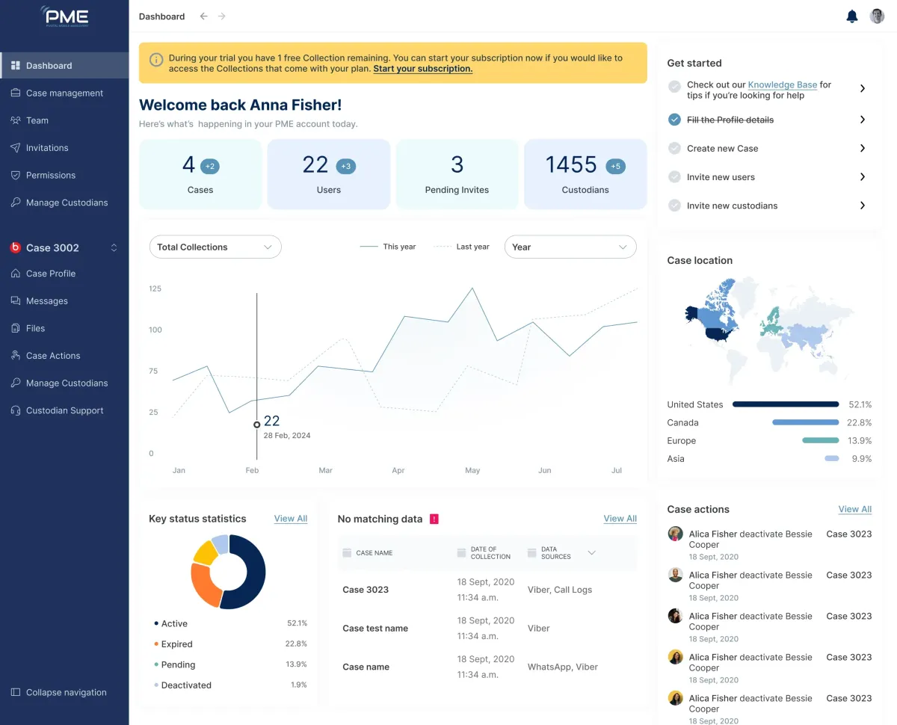The height and width of the screenshot is (725, 897).
Task: Check the Create new Case checkmark circle
Action: click(x=674, y=149)
